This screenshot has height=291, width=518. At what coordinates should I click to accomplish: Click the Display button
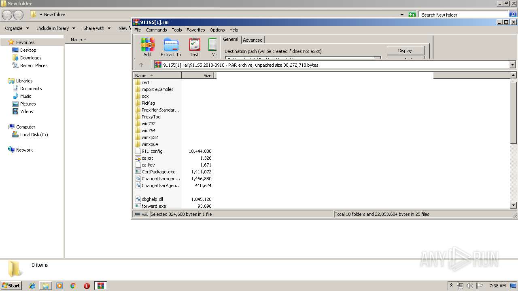405,51
